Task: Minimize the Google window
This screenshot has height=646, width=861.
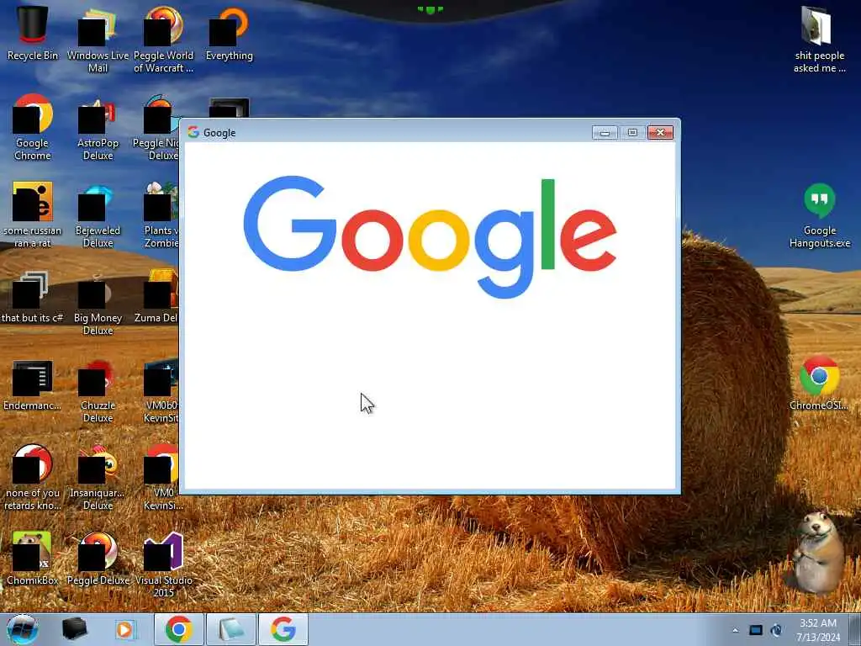Action: 605,132
